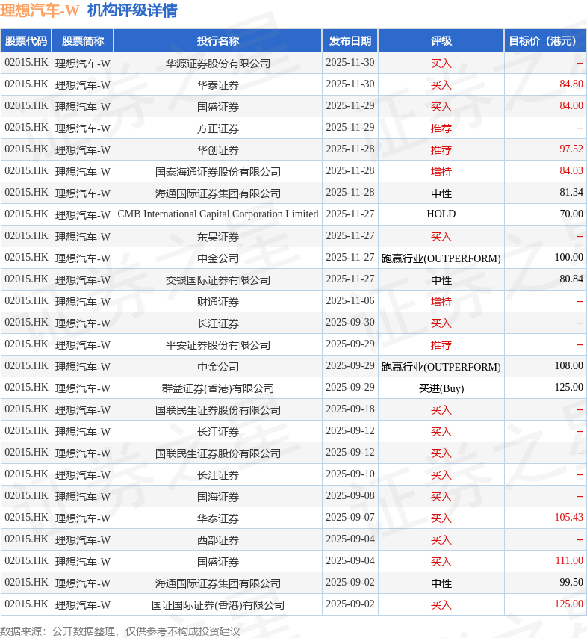Click 推荐 rating in 方正证券 row
Screen dimensions: 587x638
click(x=441, y=128)
